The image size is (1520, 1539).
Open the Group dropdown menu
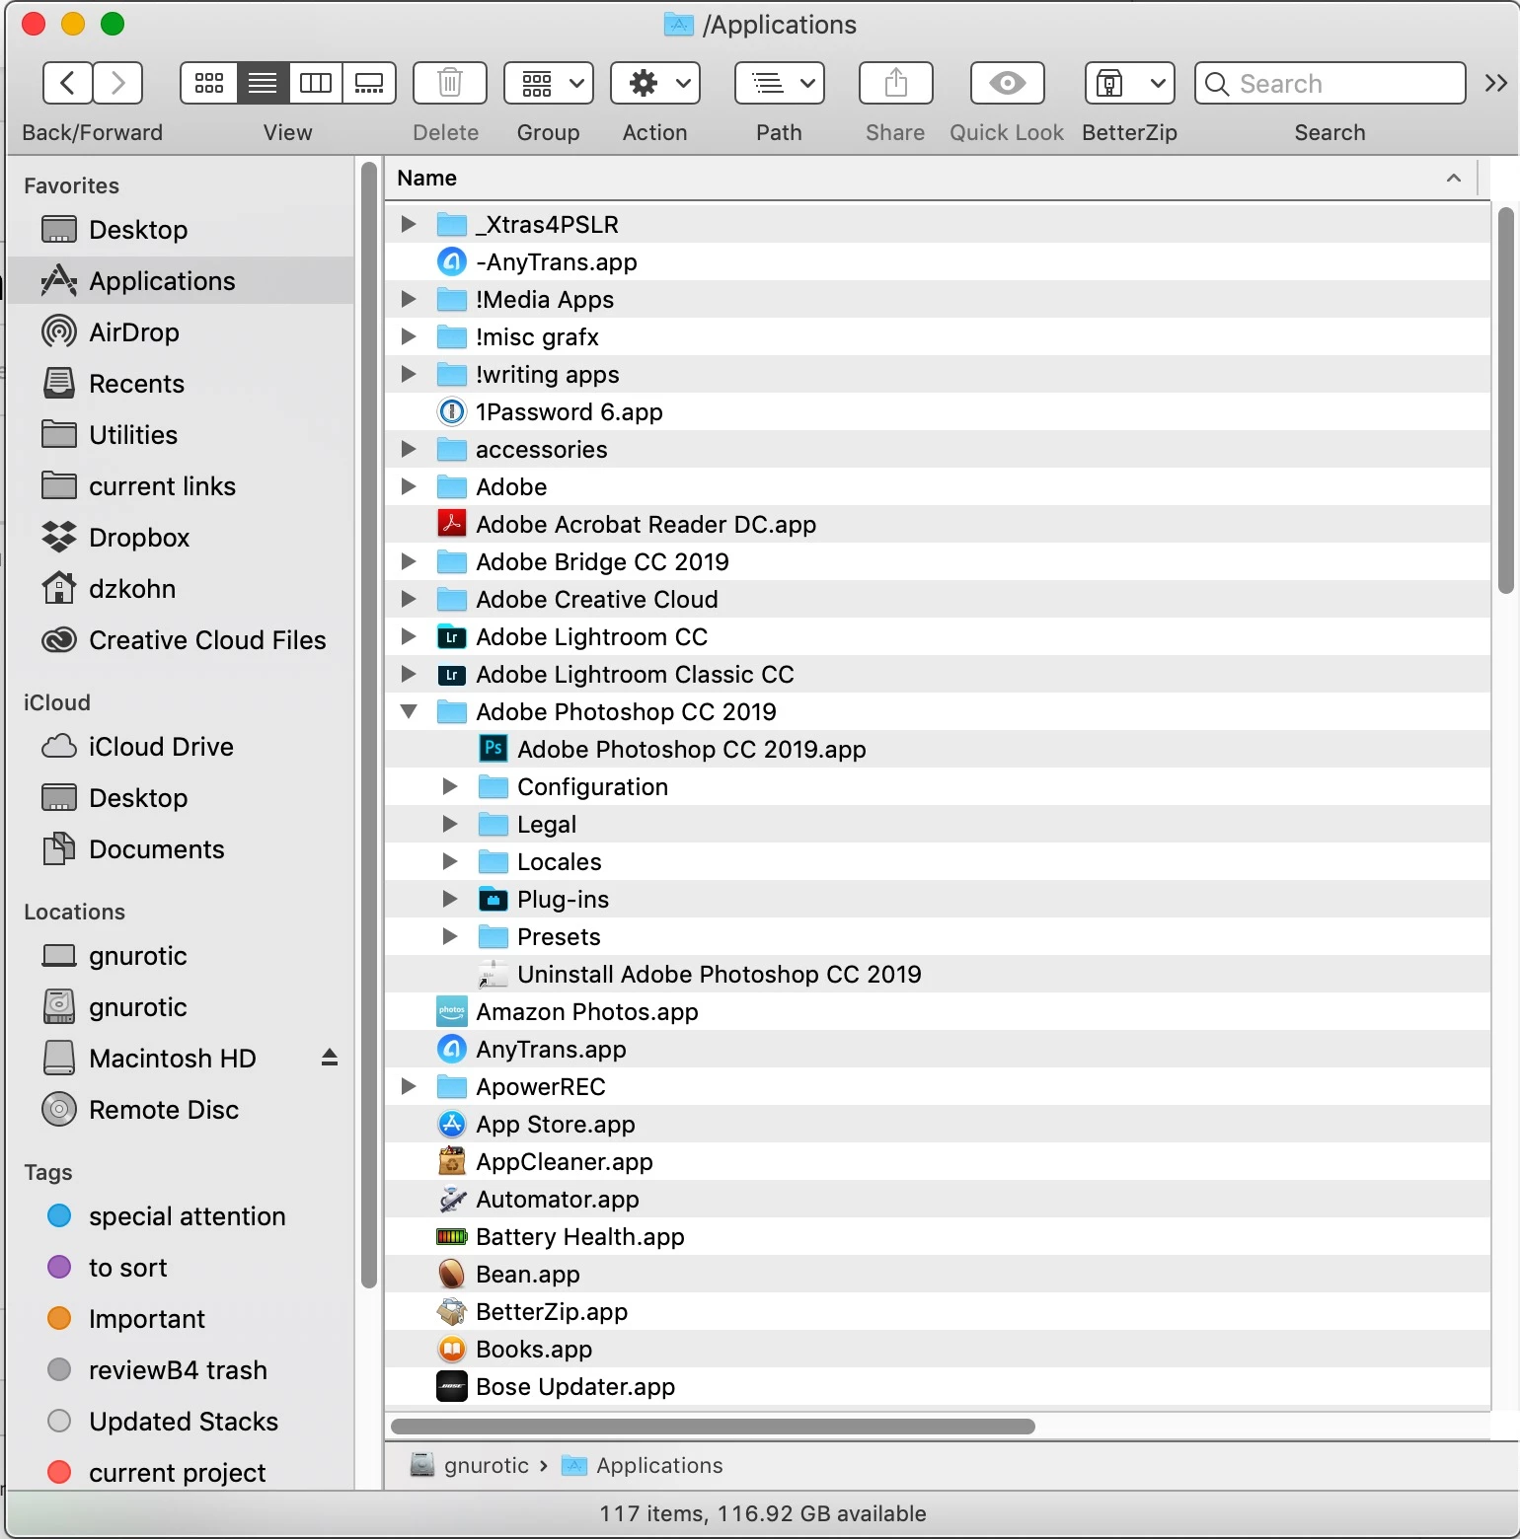(x=549, y=83)
